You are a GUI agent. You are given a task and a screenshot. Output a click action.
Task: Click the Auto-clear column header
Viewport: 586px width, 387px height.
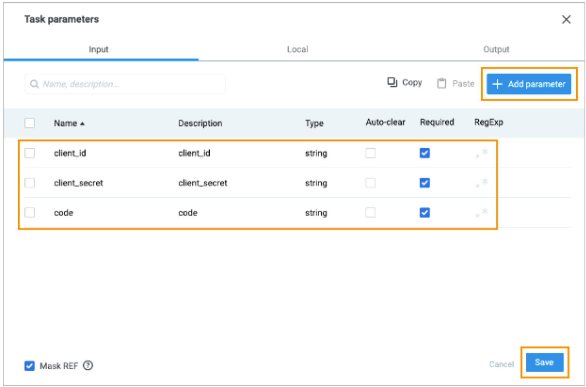click(x=386, y=122)
